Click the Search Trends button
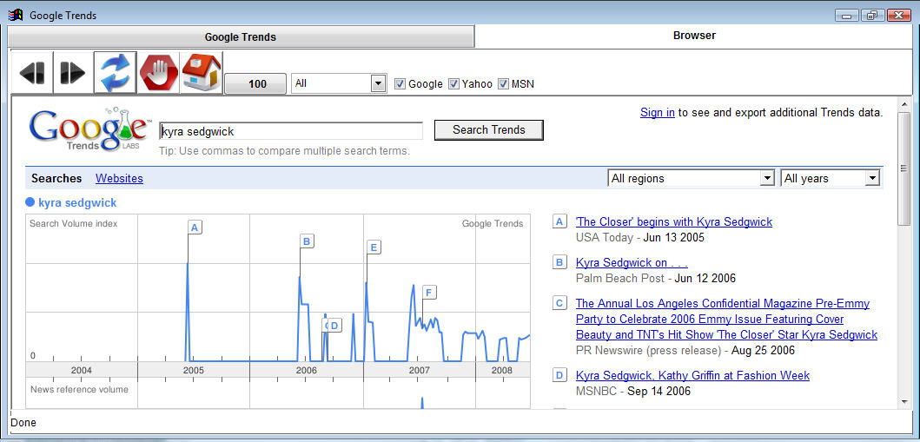The width and height of the screenshot is (920, 442). click(x=489, y=130)
